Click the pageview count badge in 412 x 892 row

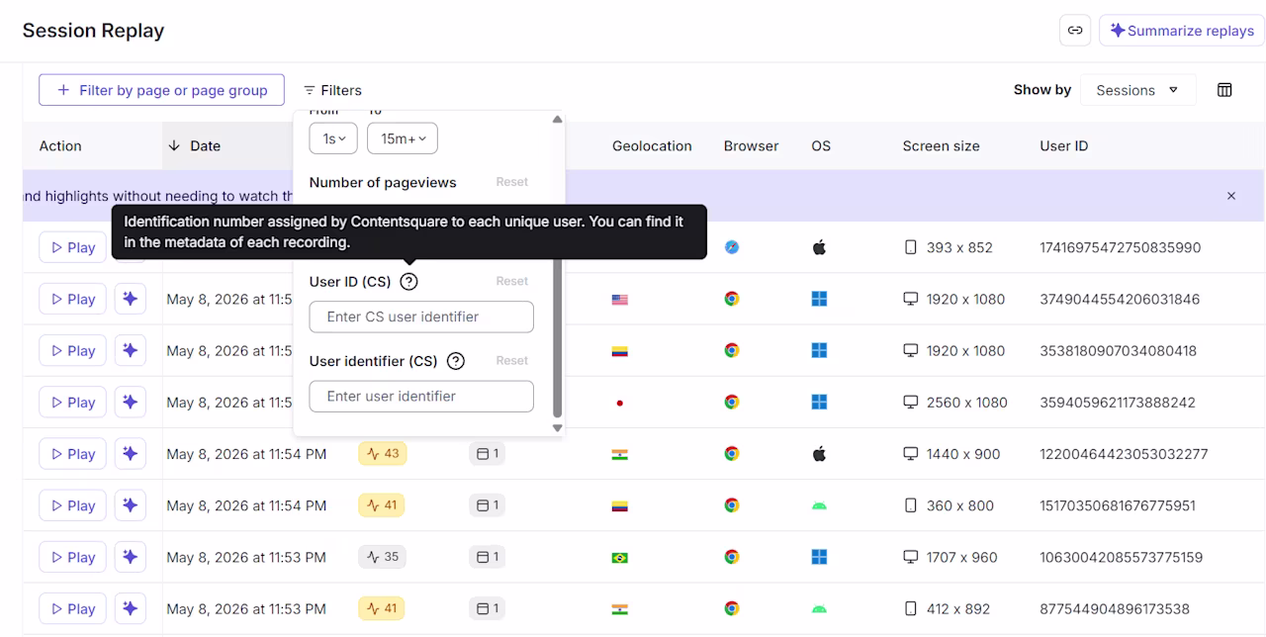click(487, 608)
